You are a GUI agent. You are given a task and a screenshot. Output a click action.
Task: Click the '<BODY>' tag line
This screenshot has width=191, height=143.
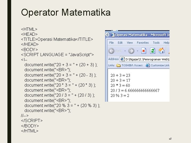click(29, 50)
